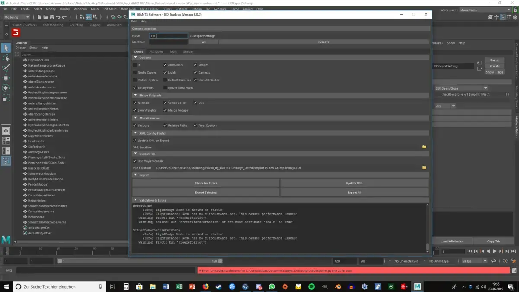Open the Edit menu in I3D Toolbox

click(134, 21)
